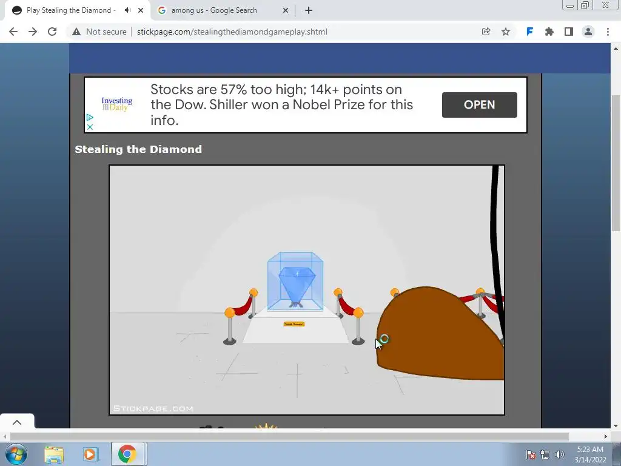Close the among us Google Search tab
621x466 pixels.
tap(286, 10)
